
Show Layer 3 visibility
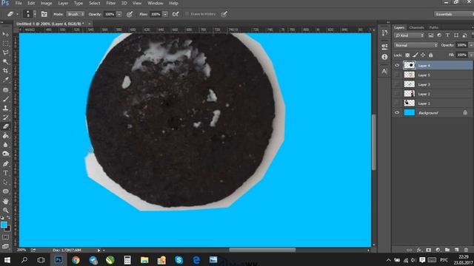coord(397,84)
